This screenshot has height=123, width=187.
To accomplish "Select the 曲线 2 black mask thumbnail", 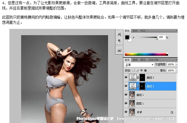I will [x=142, y=86].
